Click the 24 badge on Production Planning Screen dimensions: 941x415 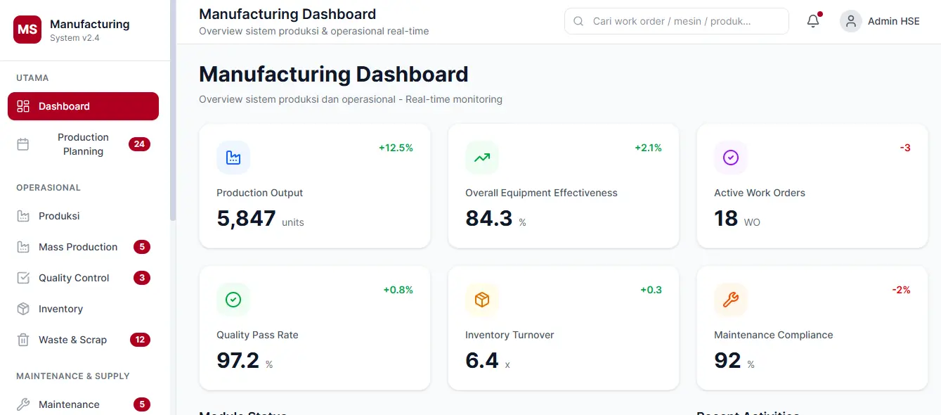pyautogui.click(x=139, y=143)
